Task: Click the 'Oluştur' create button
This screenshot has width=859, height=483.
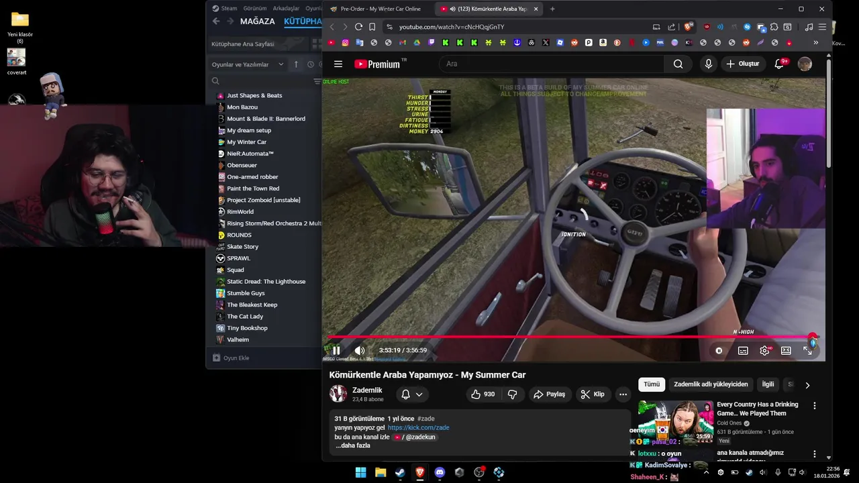Action: (x=743, y=64)
